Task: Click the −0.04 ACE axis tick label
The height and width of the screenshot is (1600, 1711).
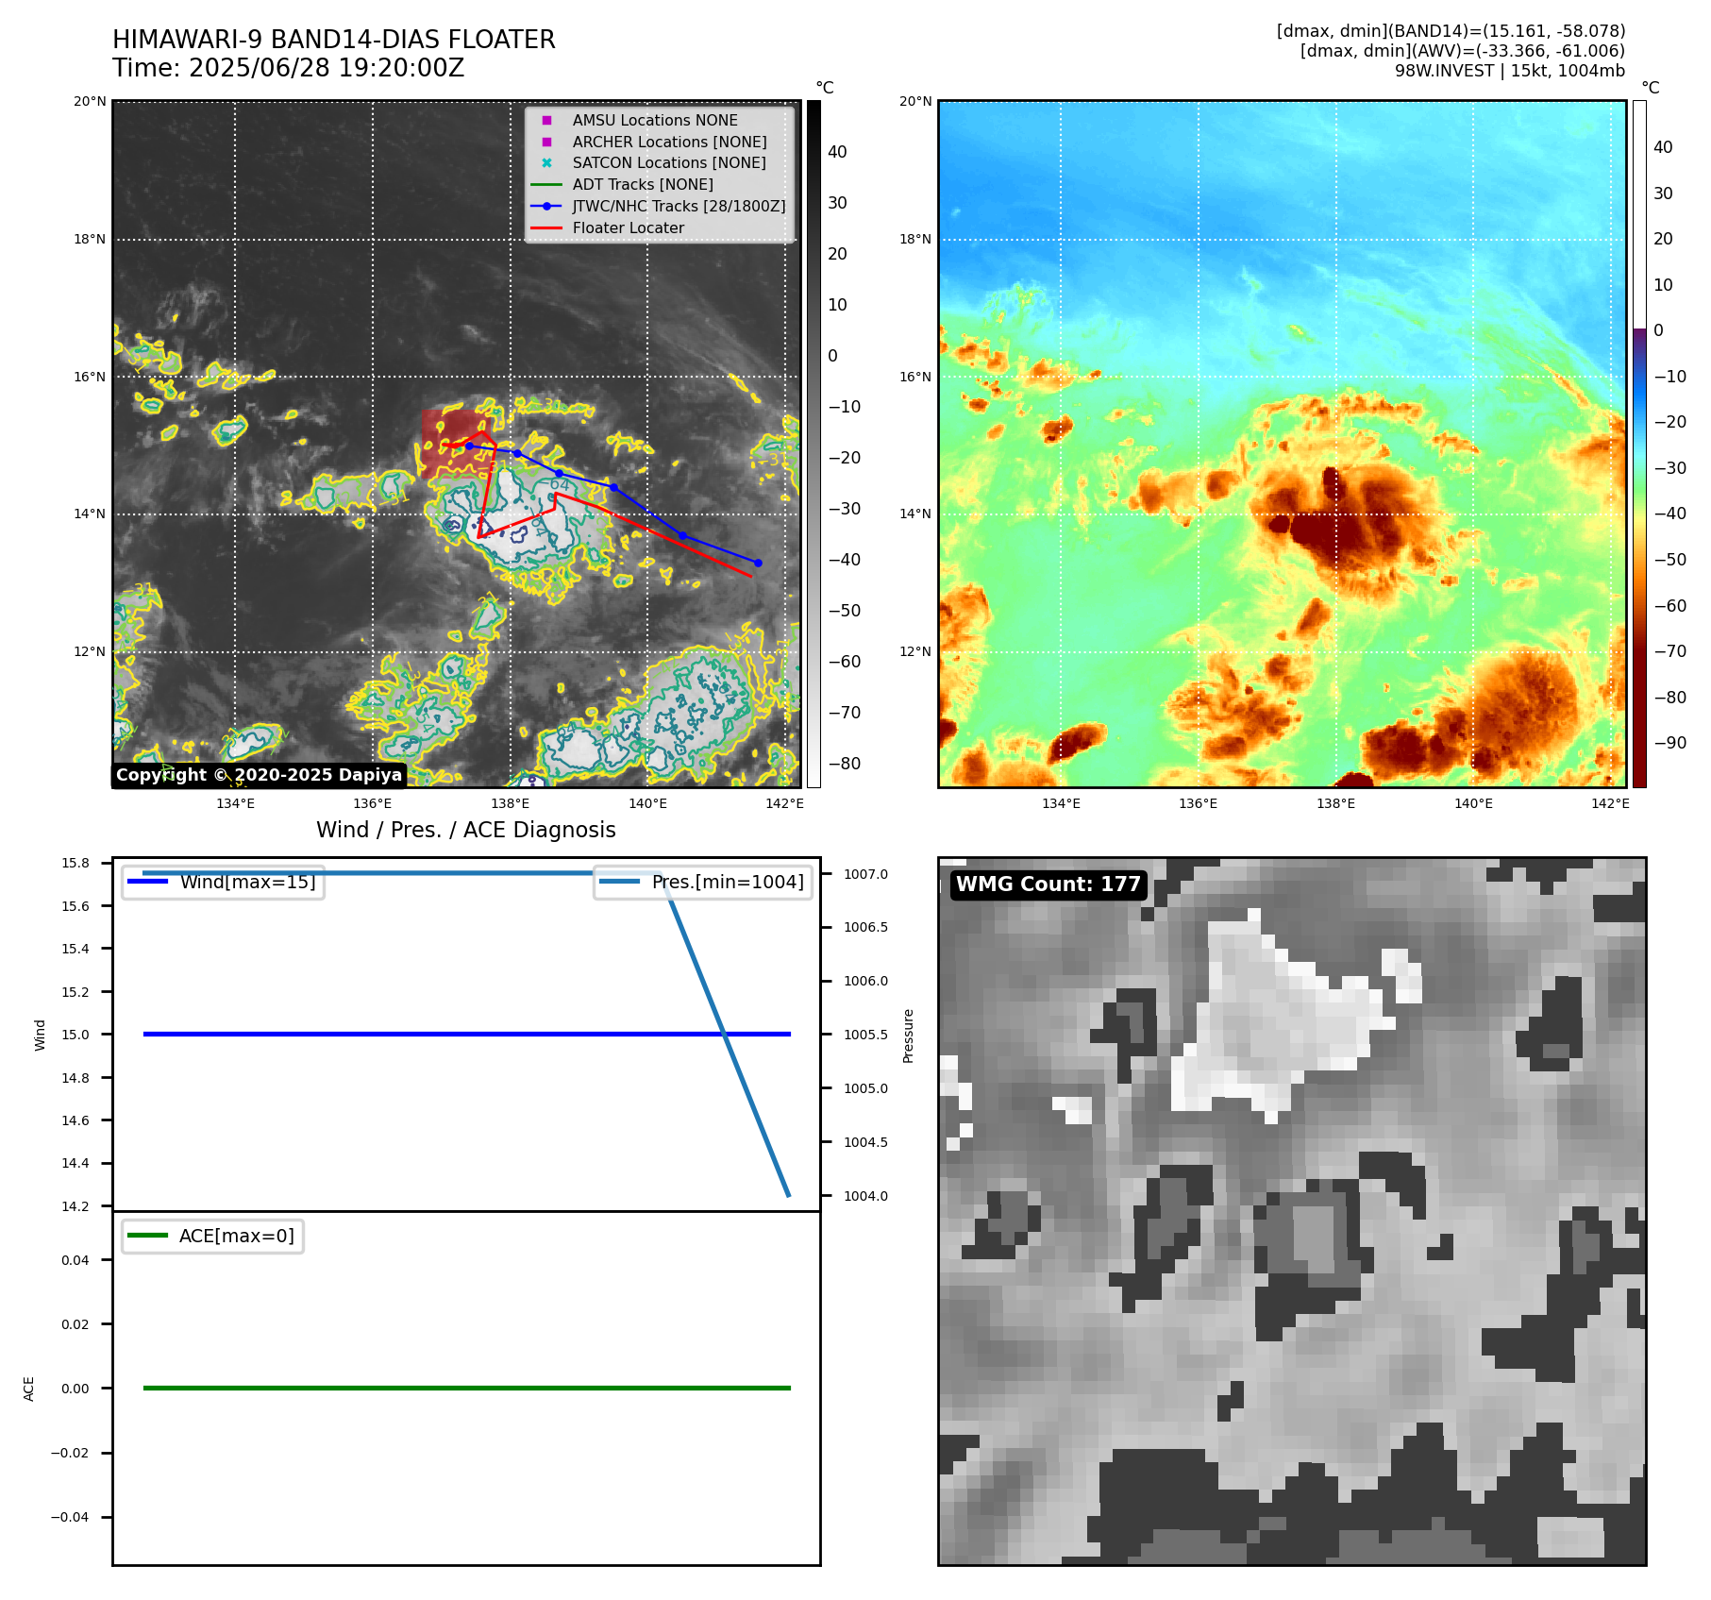Action: [x=70, y=1517]
